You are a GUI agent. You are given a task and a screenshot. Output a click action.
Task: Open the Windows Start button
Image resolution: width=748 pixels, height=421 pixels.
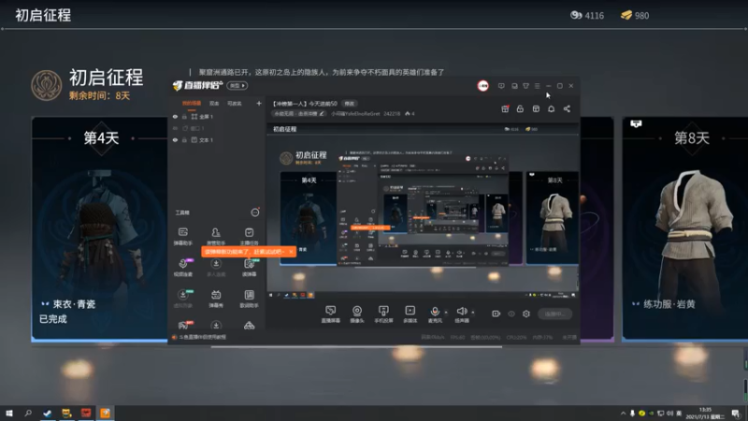pos(9,413)
